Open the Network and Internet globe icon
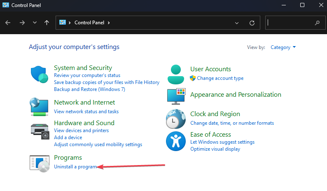The width and height of the screenshot is (327, 191). (40, 106)
